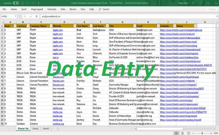Switch to Normal view icon

click(x=176, y=133)
